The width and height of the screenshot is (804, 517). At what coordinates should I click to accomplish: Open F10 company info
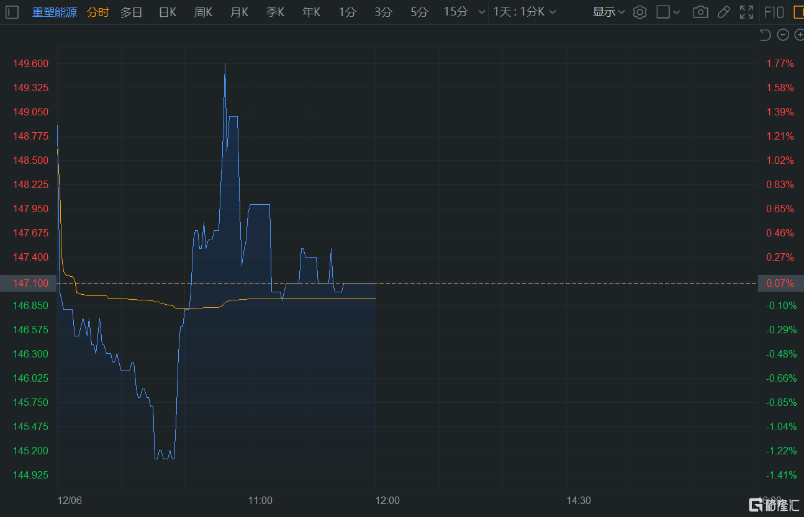pyautogui.click(x=774, y=12)
